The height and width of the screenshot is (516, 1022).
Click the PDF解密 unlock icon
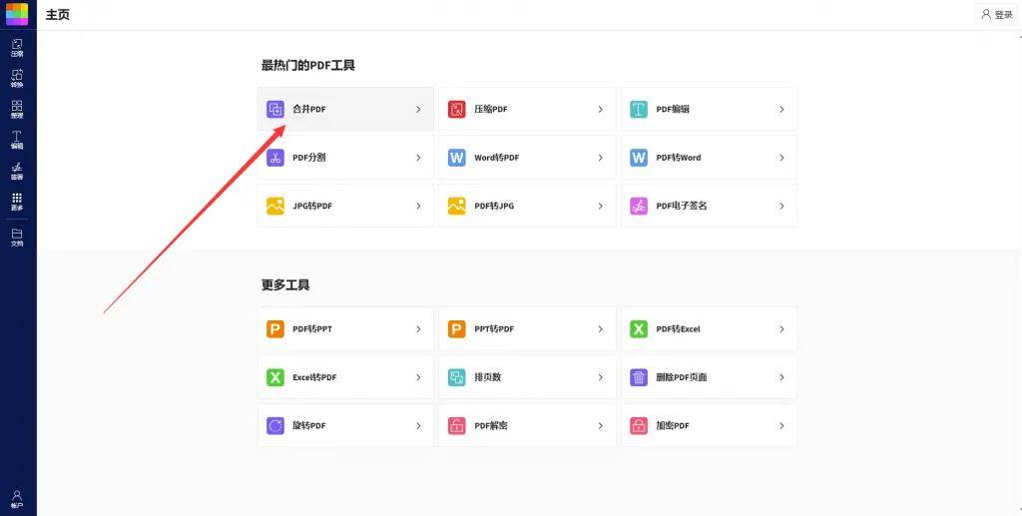point(457,425)
